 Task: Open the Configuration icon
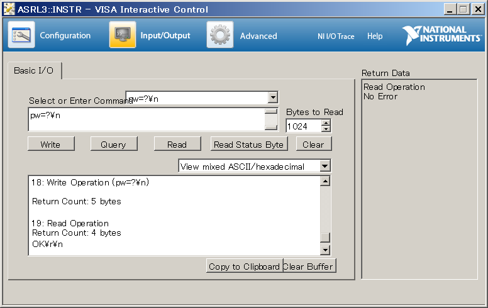point(21,35)
